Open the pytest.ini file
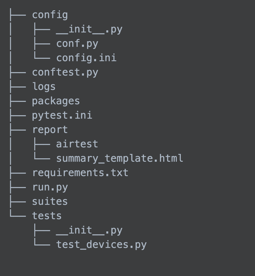 pyautogui.click(x=62, y=116)
